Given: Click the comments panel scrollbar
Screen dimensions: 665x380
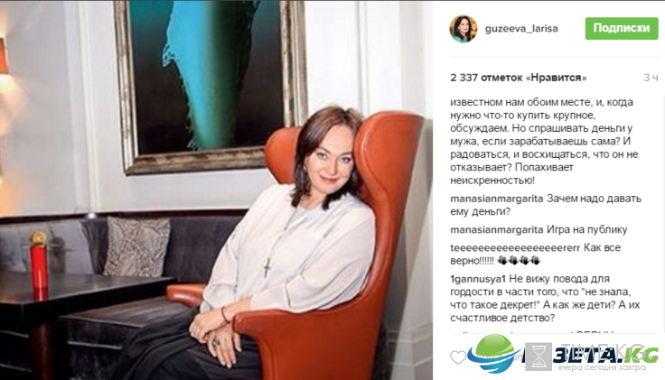Looking at the screenshot, I should (661, 212).
